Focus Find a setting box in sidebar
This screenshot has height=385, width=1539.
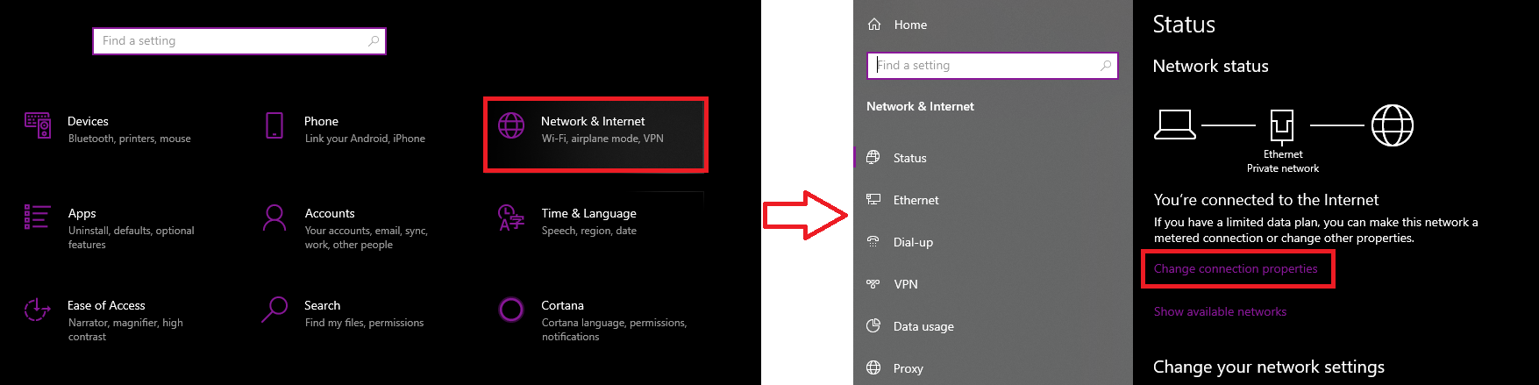(x=993, y=66)
